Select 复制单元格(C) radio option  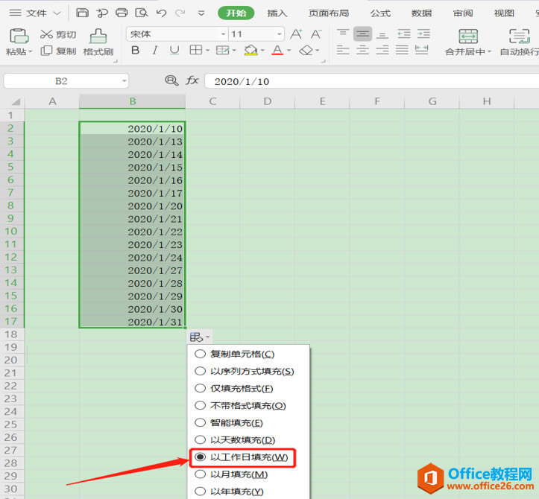200,354
